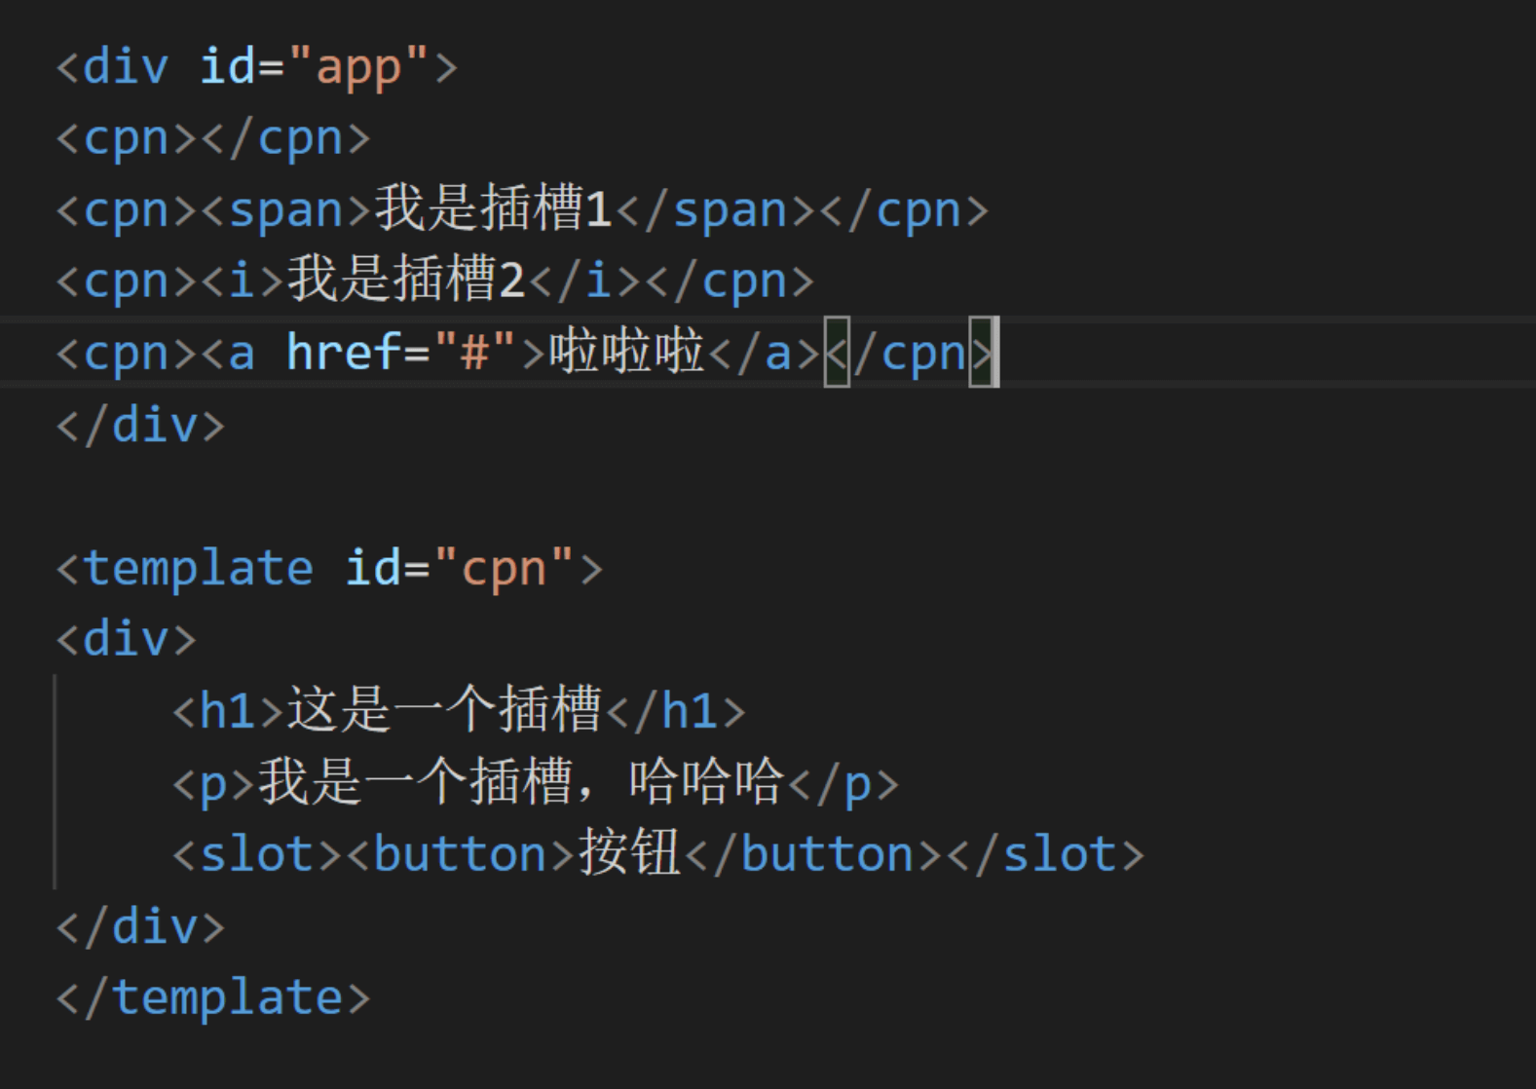Click the 啦啦啦 link text
The image size is (1536, 1089).
[x=626, y=352]
